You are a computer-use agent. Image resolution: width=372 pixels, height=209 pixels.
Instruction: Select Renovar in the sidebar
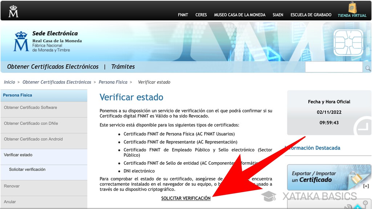(x=12, y=186)
